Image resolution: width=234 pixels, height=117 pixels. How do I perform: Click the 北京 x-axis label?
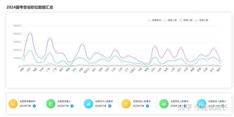[29, 70]
